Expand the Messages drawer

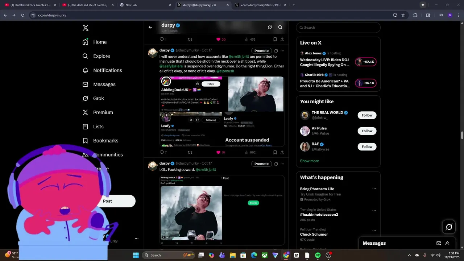point(447,243)
